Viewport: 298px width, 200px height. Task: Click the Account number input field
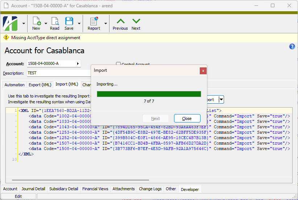[54, 64]
